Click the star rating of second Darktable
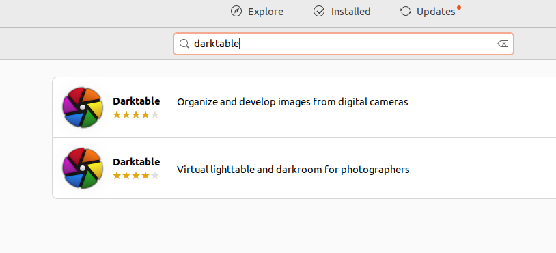Image resolution: width=556 pixels, height=253 pixels. (136, 176)
